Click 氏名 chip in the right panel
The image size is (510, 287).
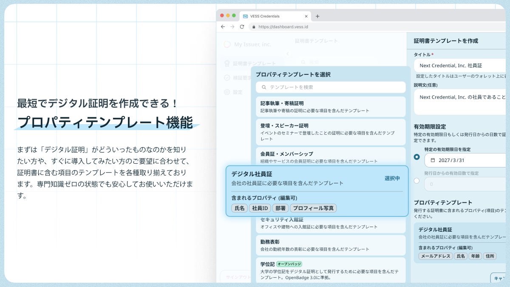click(x=460, y=256)
